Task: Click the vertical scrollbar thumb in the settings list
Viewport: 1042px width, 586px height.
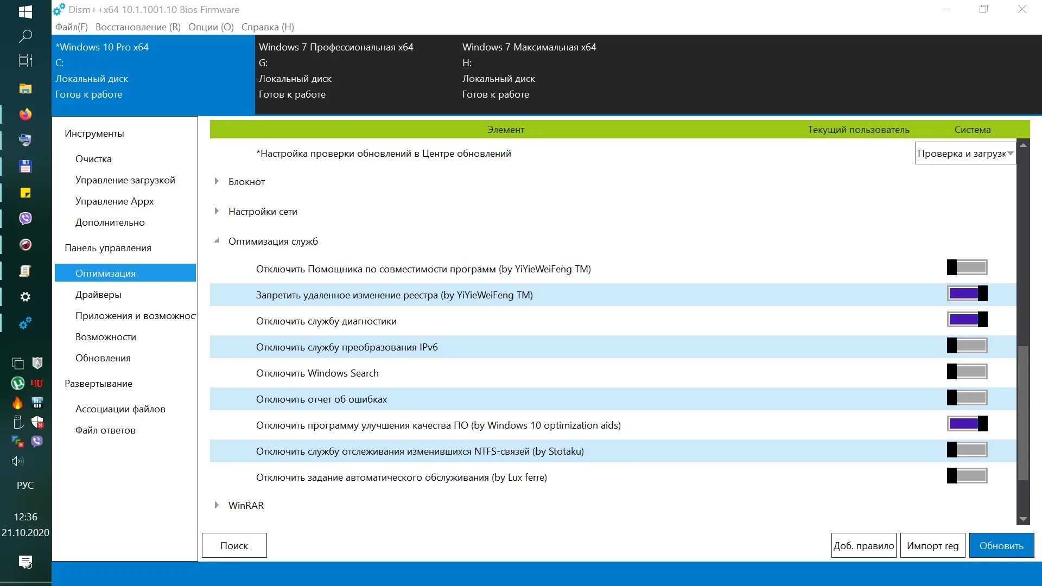Action: [1022, 412]
